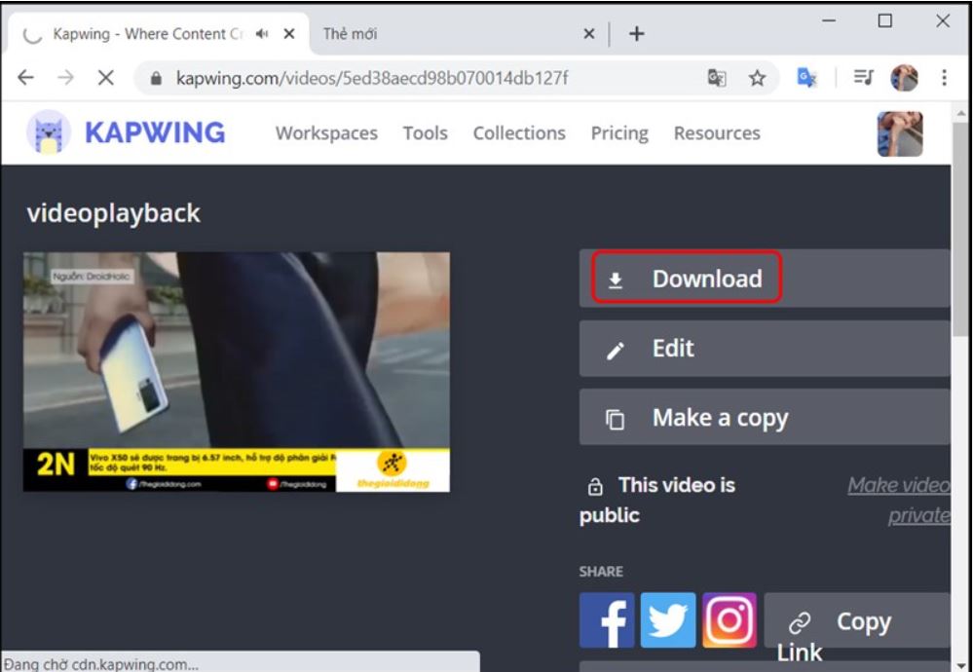Image resolution: width=973 pixels, height=672 pixels.
Task: Share the video to Twitter
Action: coord(668,621)
